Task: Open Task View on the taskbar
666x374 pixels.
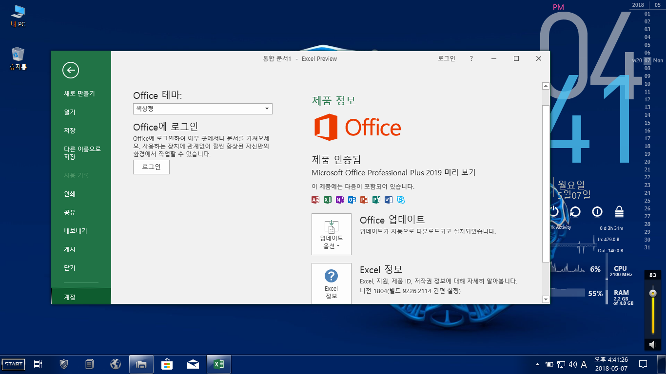Action: (38, 364)
